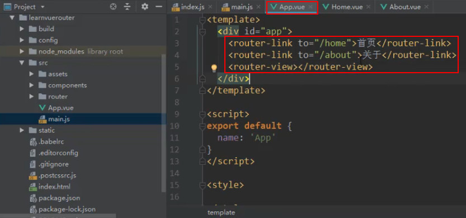This screenshot has width=466, height=218.
Task: Collapse the learnvuerouter root folder
Action: 12,18
